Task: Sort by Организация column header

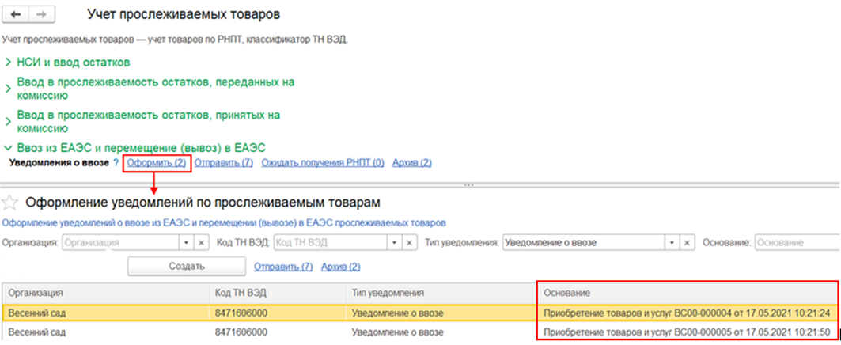Action: pyautogui.click(x=105, y=293)
